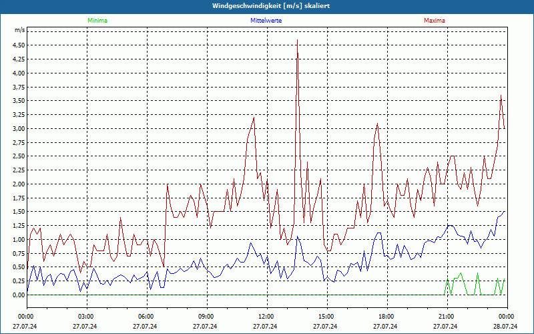Click the 1,25 y-axis value
This screenshot has height=334, width=534.
[19, 226]
